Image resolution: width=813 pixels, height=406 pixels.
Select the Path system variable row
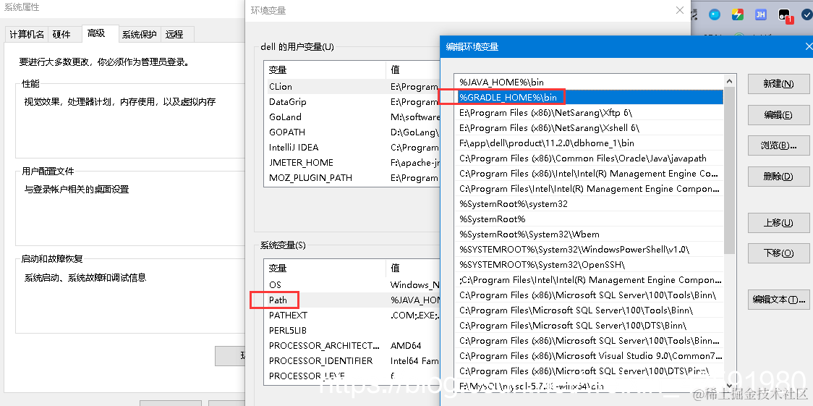(x=352, y=300)
